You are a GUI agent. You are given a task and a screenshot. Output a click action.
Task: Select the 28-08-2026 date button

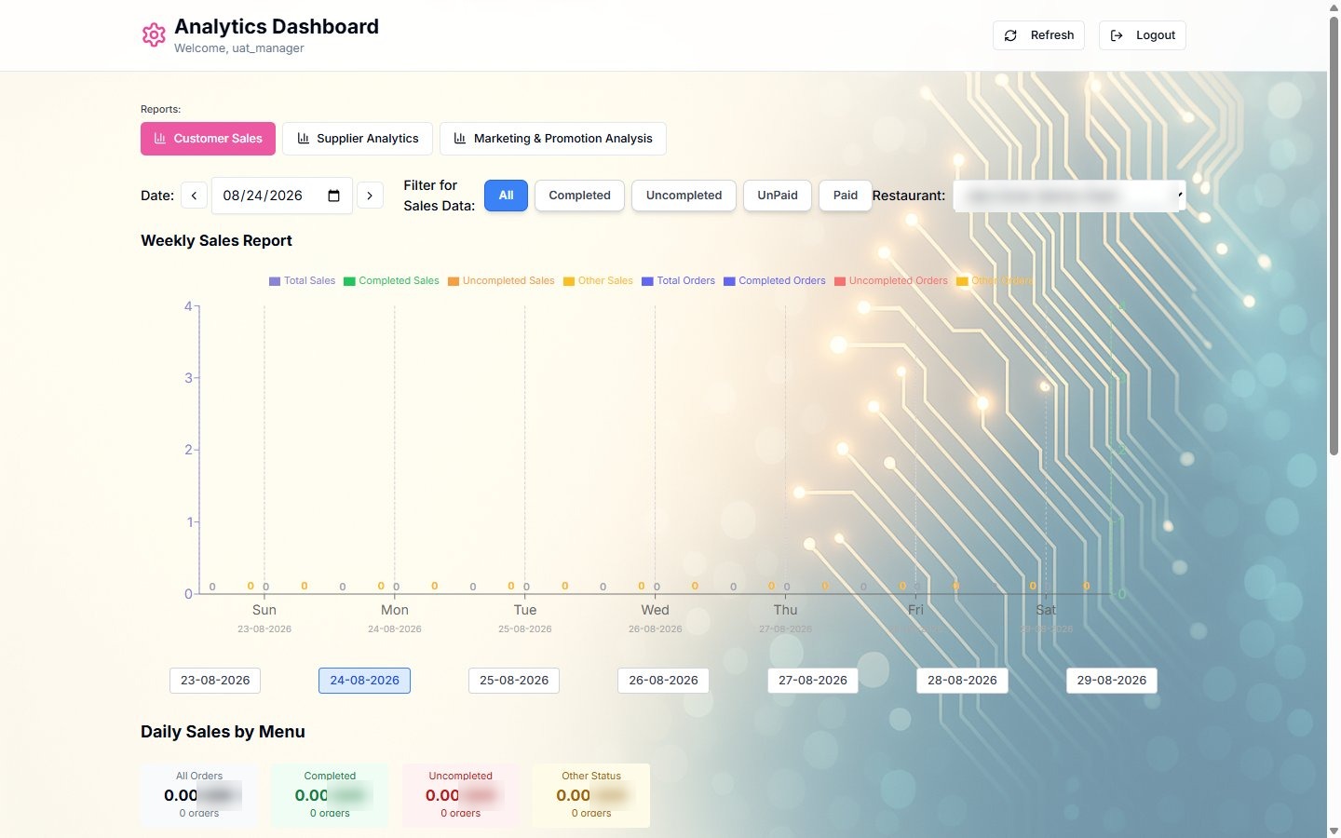point(962,681)
